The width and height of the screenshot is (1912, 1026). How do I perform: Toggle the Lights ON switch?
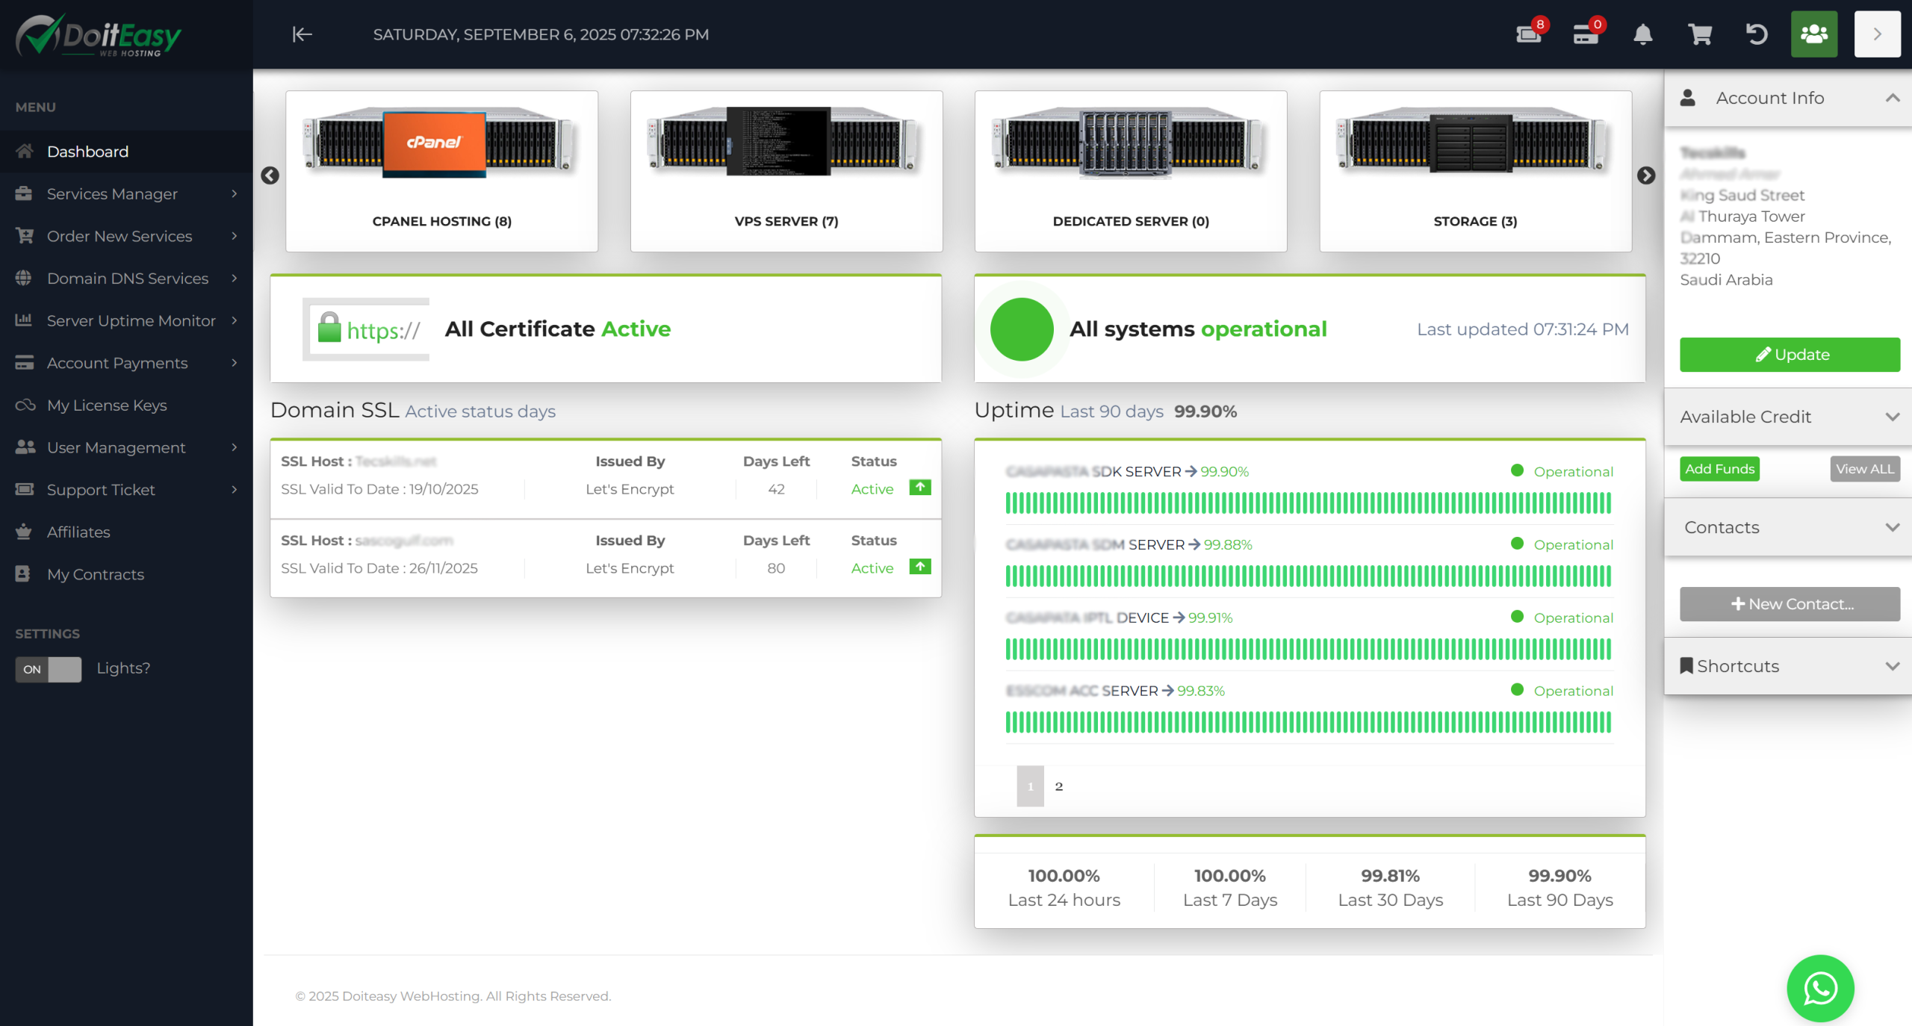(x=49, y=669)
